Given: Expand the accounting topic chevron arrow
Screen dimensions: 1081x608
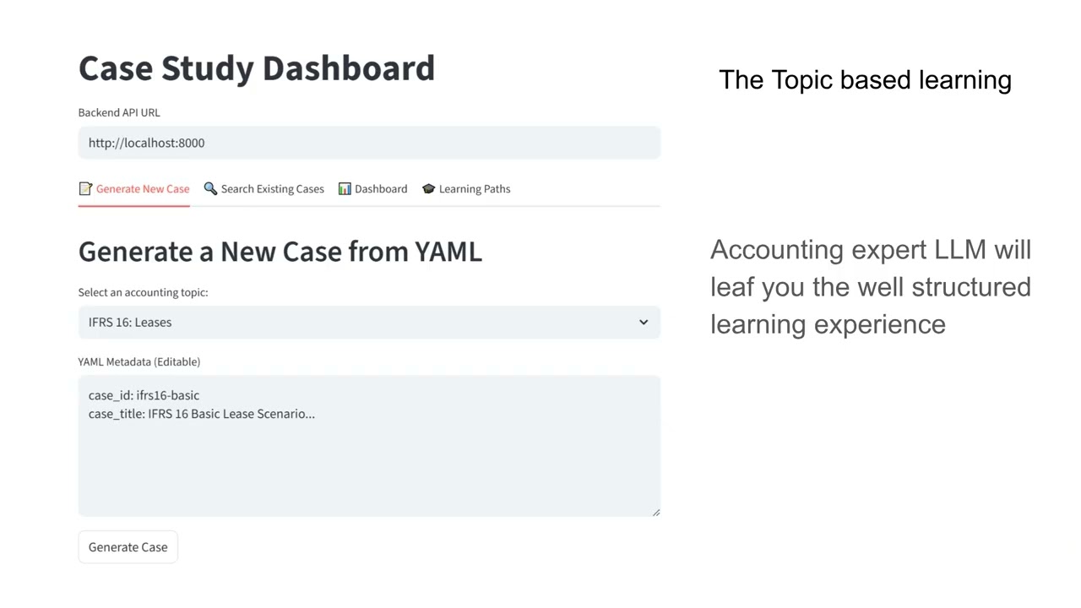Looking at the screenshot, I should [x=644, y=323].
